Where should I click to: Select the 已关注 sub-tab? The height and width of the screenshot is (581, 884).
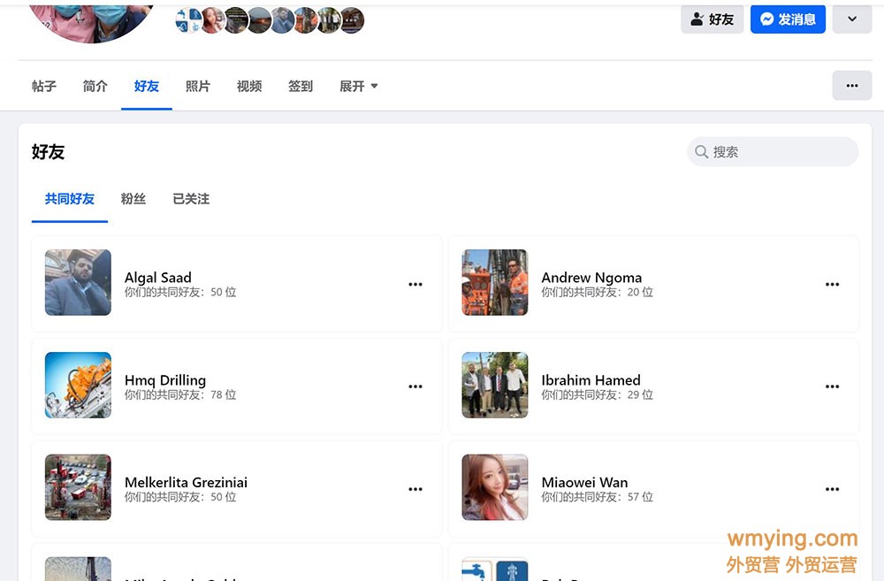[x=191, y=199]
